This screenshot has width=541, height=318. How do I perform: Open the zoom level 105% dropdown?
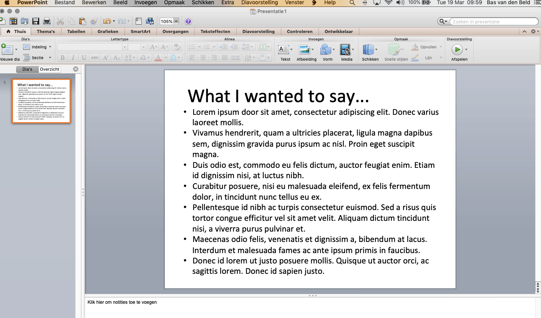[169, 21]
